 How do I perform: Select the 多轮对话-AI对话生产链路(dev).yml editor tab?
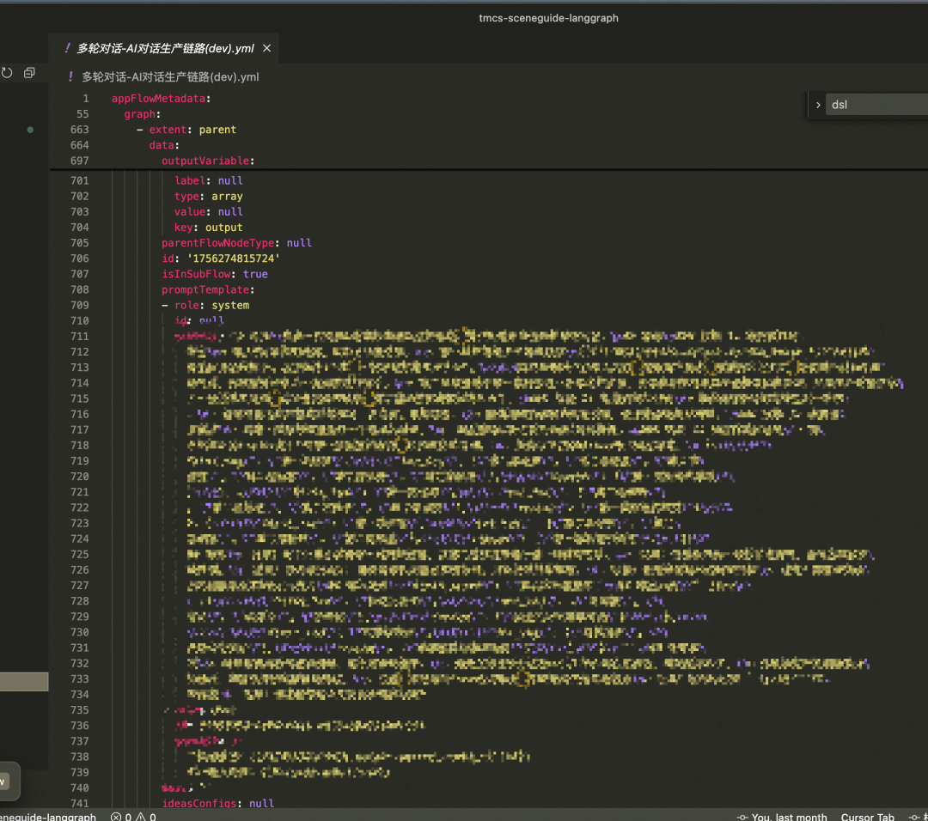(x=164, y=48)
